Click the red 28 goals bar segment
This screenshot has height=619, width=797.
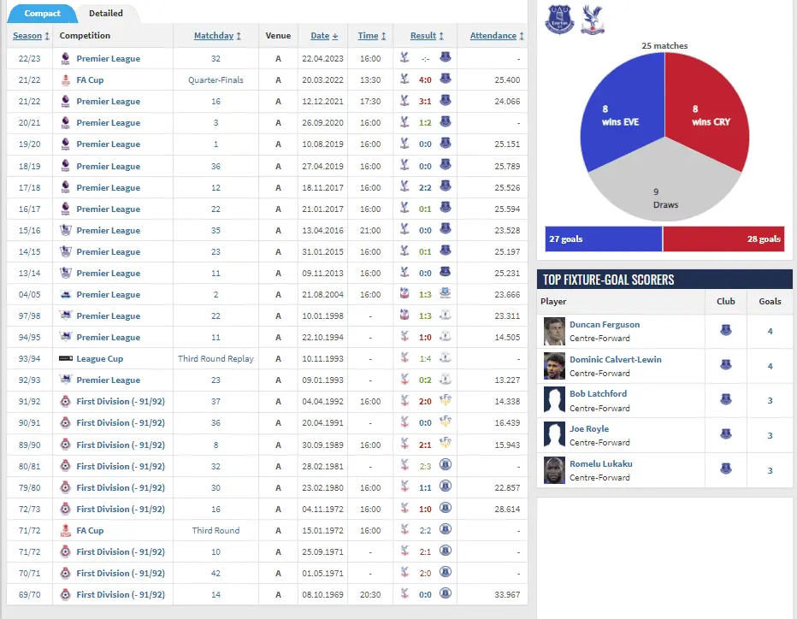723,239
